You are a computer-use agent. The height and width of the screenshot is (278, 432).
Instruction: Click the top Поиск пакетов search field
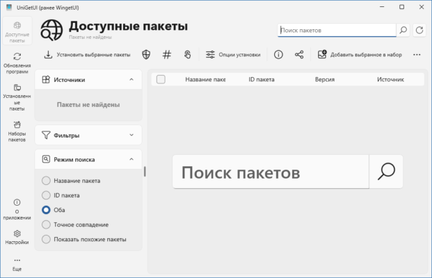(x=337, y=31)
